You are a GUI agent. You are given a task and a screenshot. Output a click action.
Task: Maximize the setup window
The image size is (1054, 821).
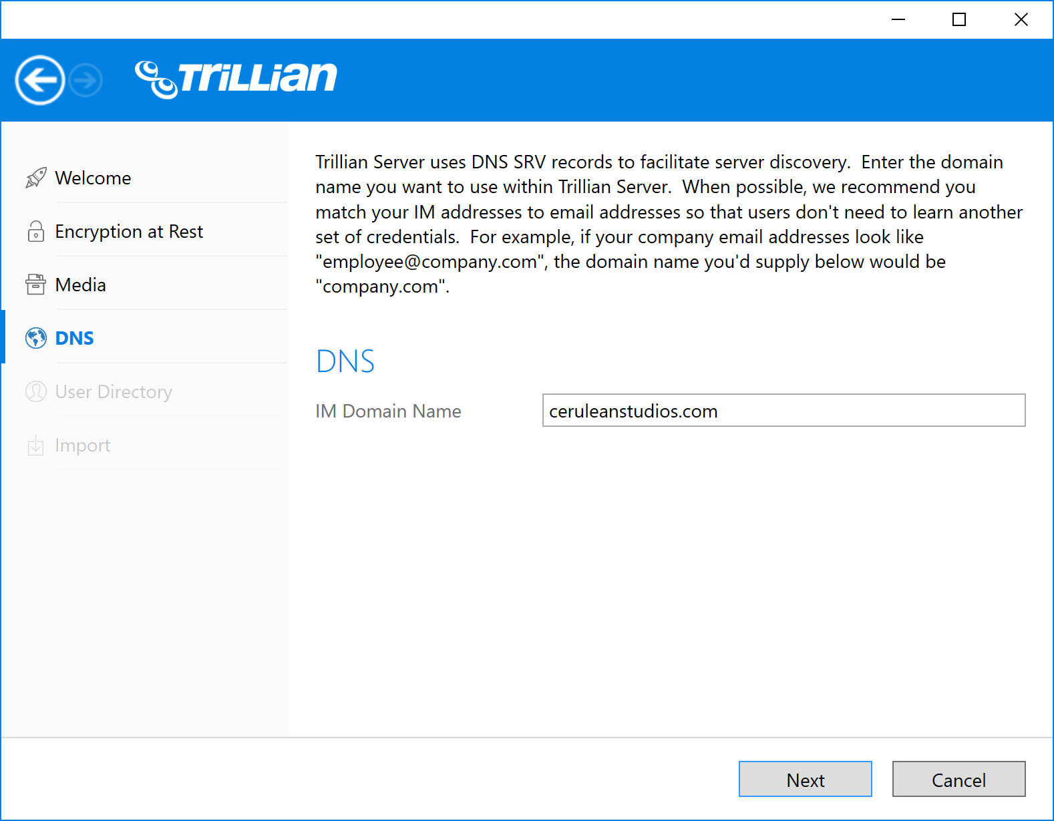coord(959,19)
